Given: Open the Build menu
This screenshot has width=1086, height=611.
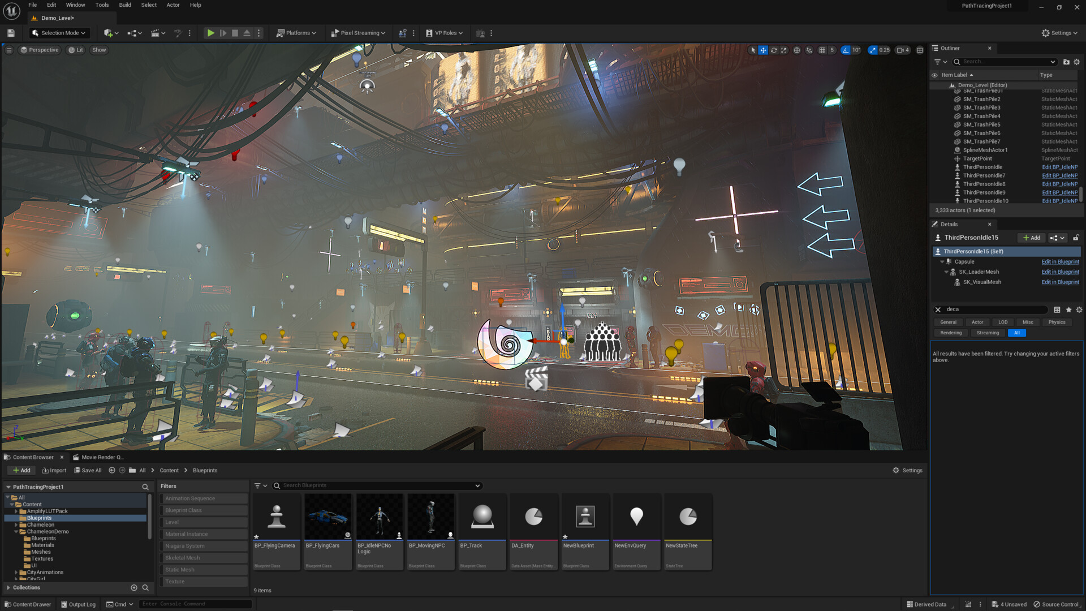Looking at the screenshot, I should coord(125,5).
